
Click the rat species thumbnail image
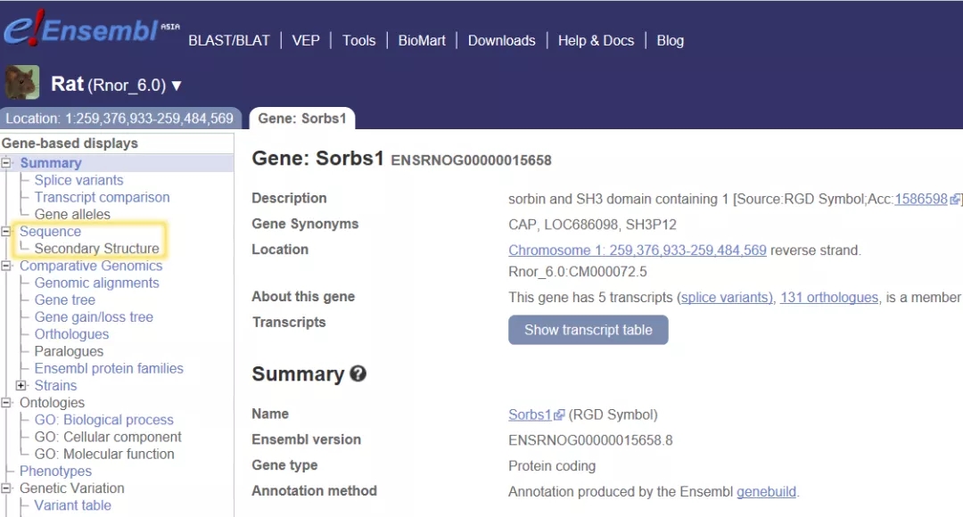click(x=21, y=84)
